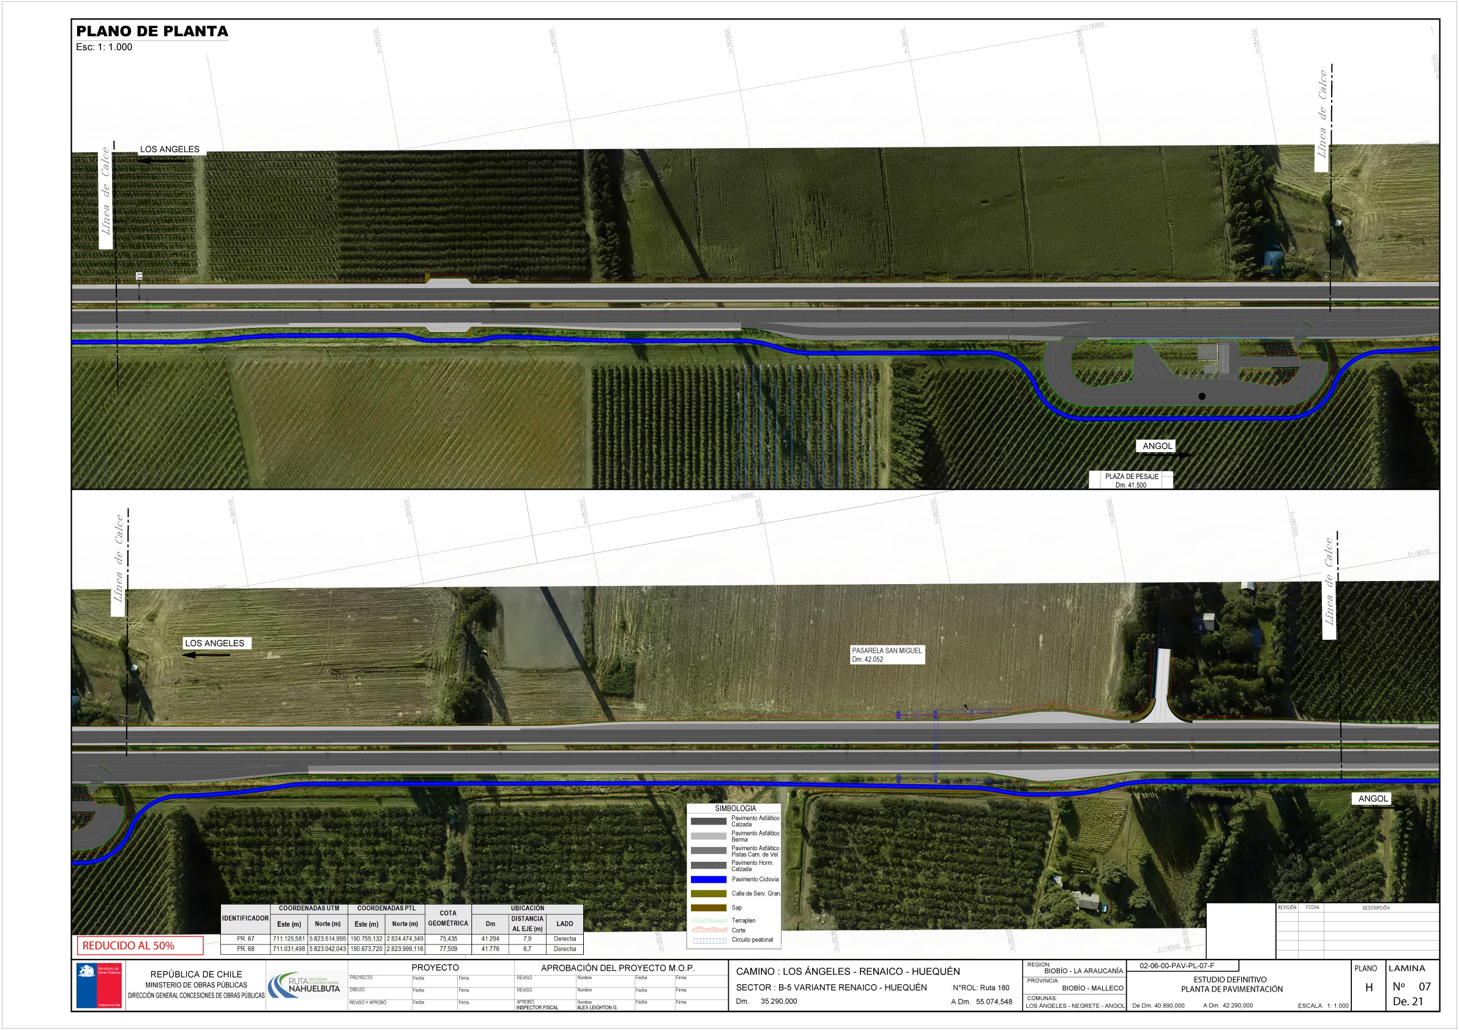Viewport: 1459px width, 1030px height.
Task: Click the Derecha cell in the PR. 67 row
Action: 564,938
